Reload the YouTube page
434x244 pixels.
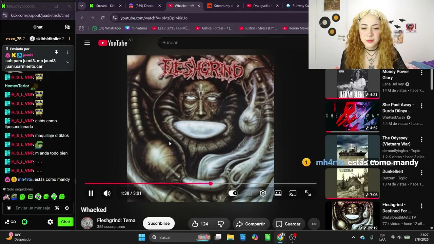click(x=103, y=18)
